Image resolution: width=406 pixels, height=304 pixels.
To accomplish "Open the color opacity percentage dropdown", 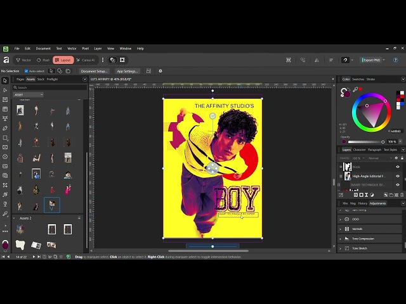I will [x=400, y=142].
